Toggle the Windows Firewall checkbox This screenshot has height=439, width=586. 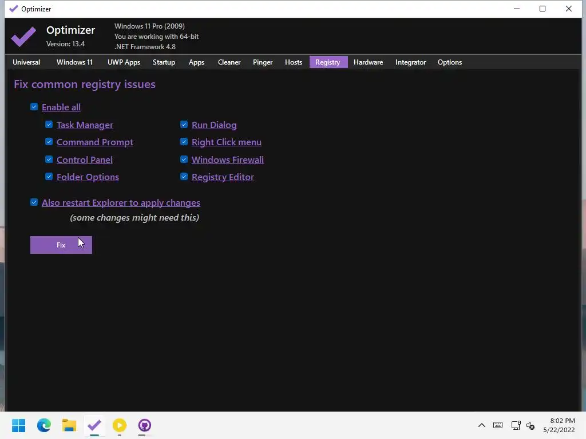pos(184,159)
